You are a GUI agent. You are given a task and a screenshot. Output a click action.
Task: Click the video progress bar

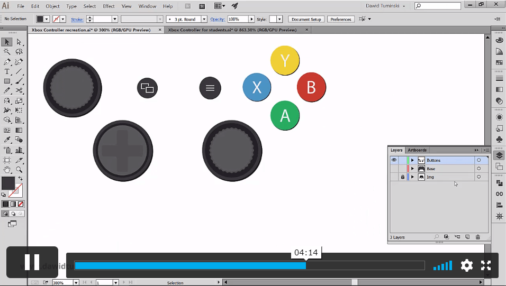[249, 265]
